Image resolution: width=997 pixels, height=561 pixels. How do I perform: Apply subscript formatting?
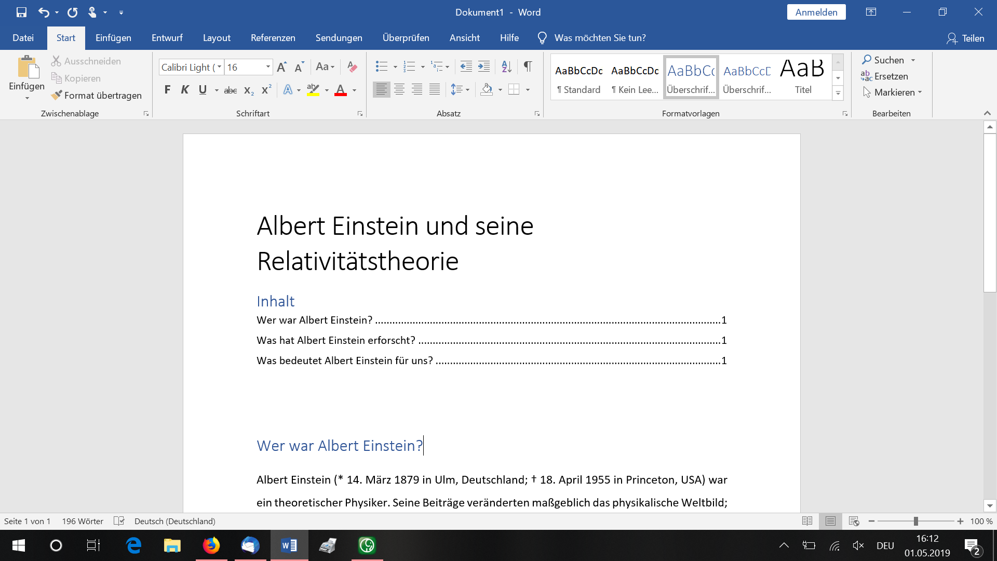click(x=248, y=90)
